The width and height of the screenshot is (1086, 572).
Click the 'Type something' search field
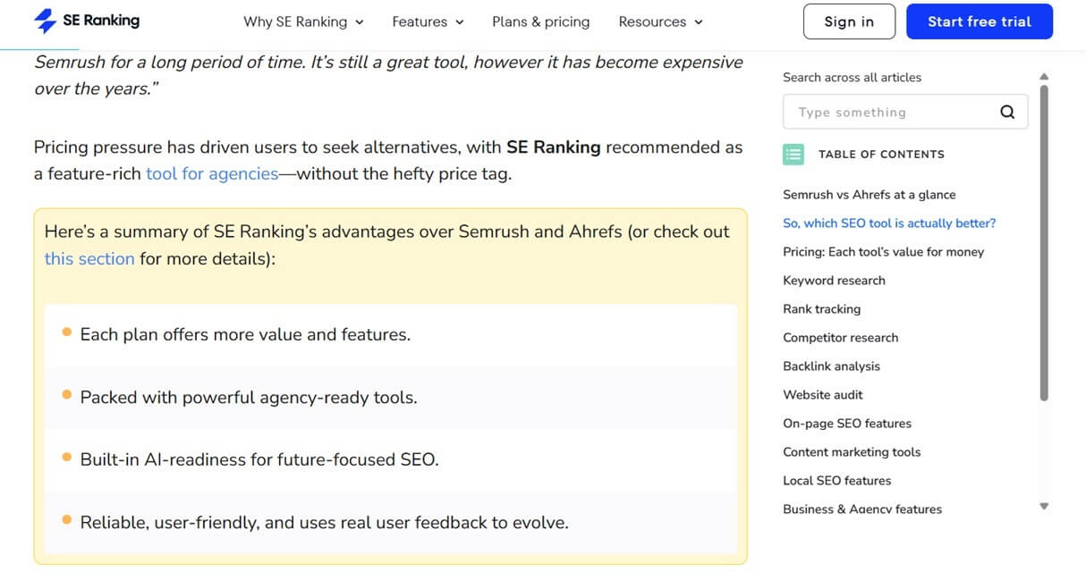[x=886, y=111]
